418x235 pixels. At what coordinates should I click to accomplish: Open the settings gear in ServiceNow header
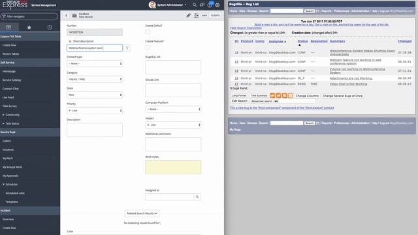point(217,5)
